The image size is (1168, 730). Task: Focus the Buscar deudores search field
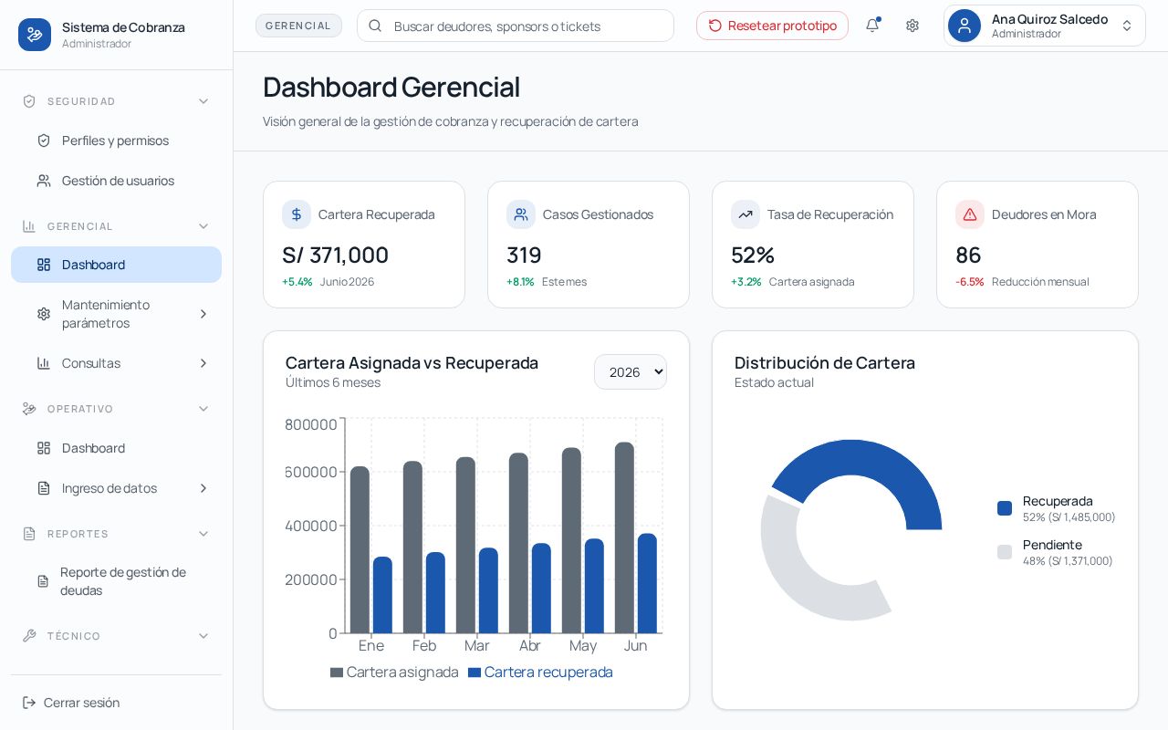pyautogui.click(x=516, y=26)
